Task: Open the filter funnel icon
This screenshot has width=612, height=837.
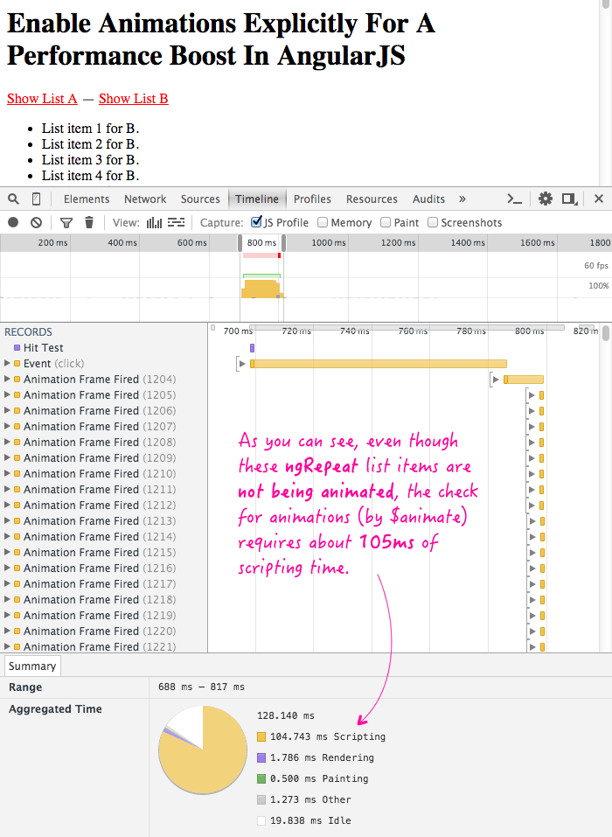Action: pos(66,223)
